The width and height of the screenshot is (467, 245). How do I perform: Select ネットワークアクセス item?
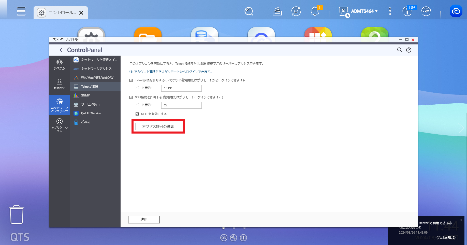95,69
